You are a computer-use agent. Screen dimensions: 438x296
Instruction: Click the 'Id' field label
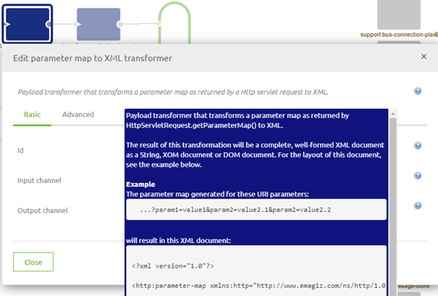tap(20, 151)
